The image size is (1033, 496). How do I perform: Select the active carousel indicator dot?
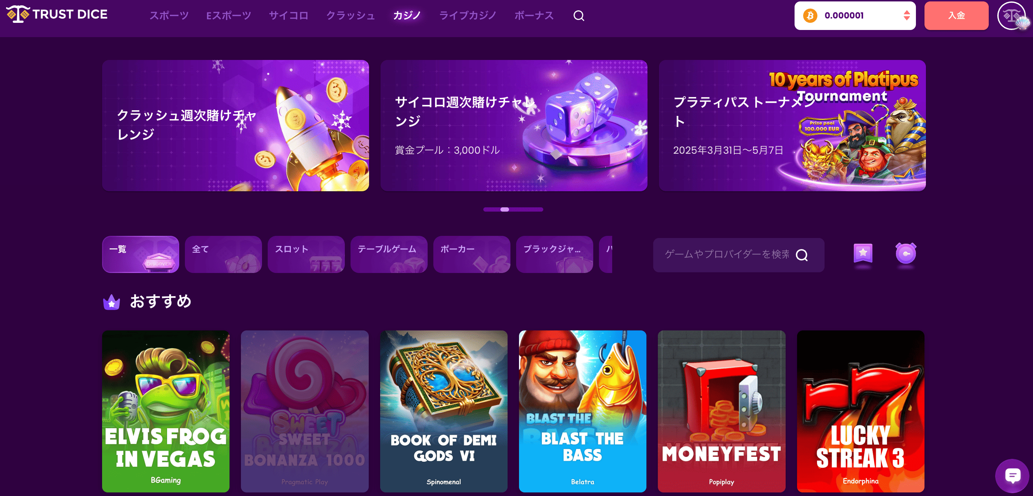504,209
